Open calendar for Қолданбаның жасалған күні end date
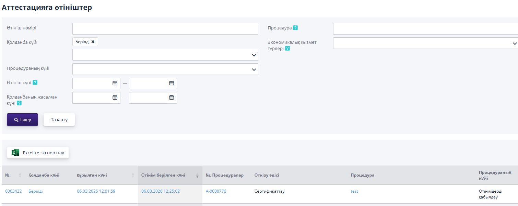 (172, 98)
